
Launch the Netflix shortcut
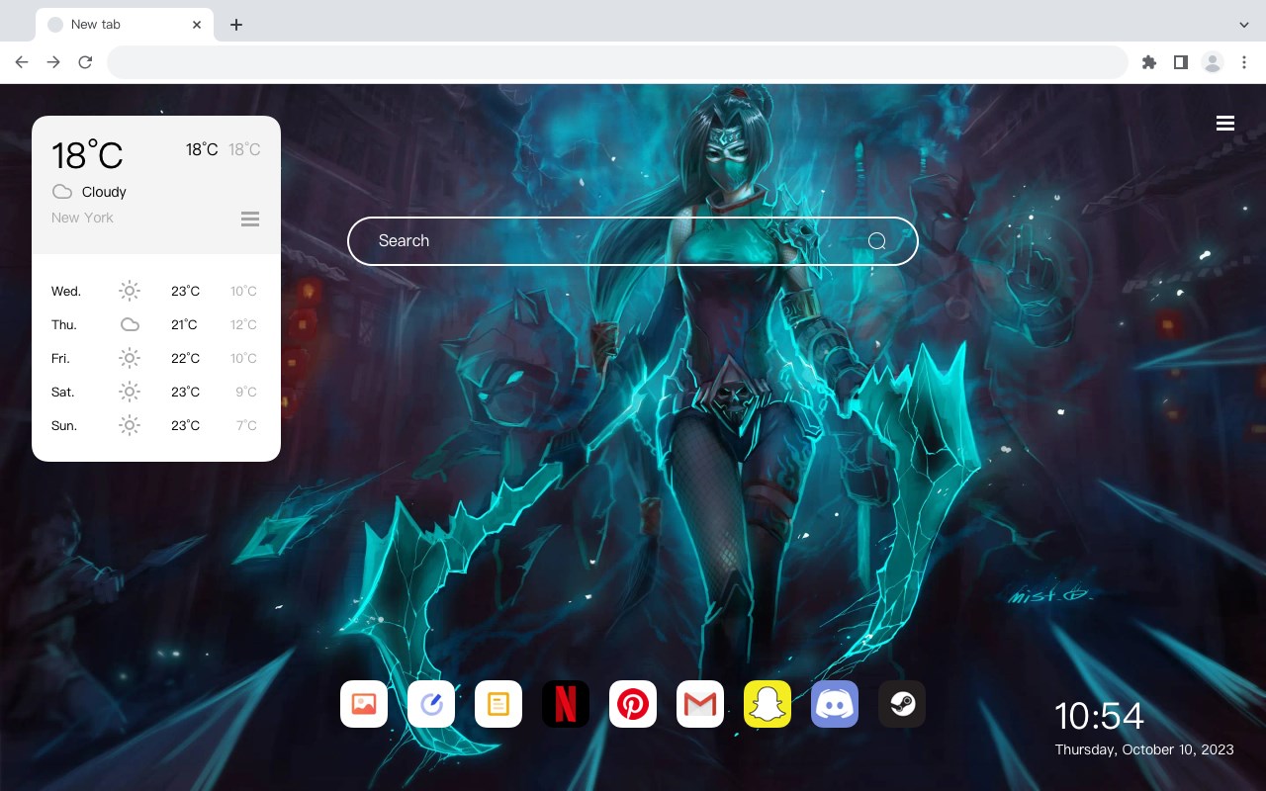pyautogui.click(x=566, y=704)
